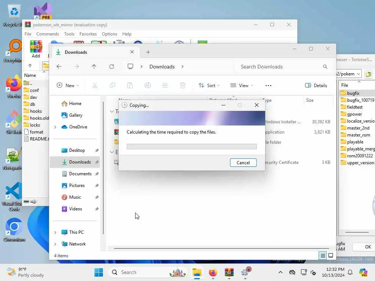This screenshot has width=375, height=281.
Task: Click the Share icon in toolbar
Action: pos(165,85)
